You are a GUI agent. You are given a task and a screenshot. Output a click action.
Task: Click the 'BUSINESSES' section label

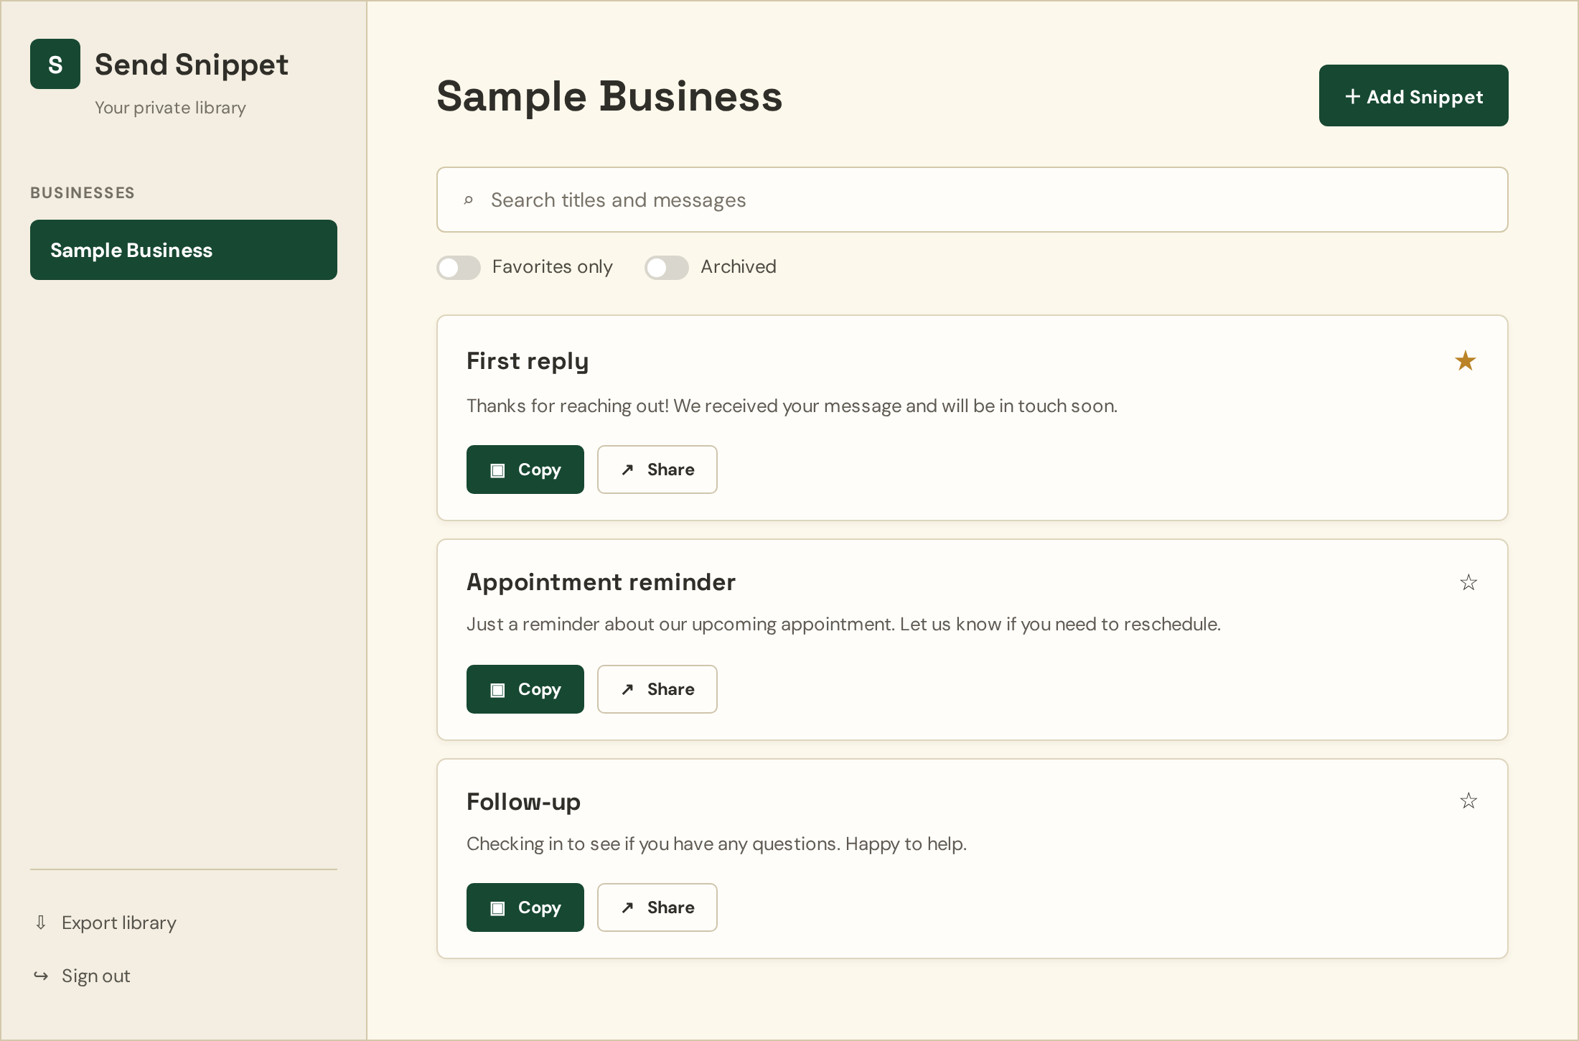83,192
